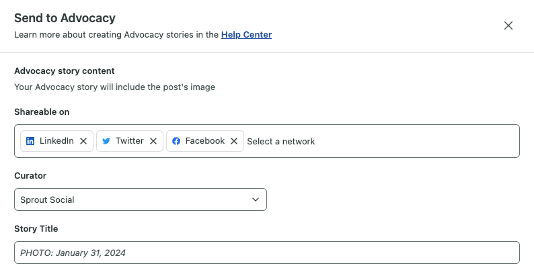Click the Shareable on field label
Viewport: 534px width, 272px height.
pyautogui.click(x=42, y=112)
